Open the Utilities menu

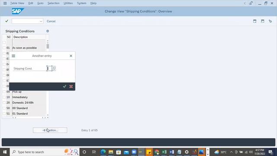[x=68, y=3]
